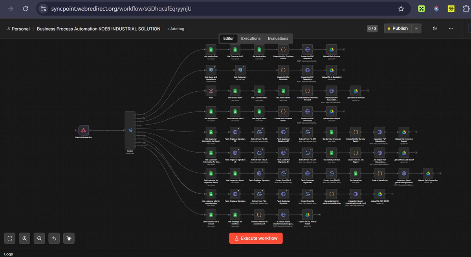Screen dimensions: 471x257
Task: Zoom in on the canvas
Action: point(25,239)
